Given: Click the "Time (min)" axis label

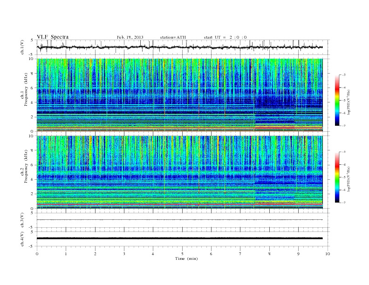Looking at the screenshot, I should [x=186, y=258].
